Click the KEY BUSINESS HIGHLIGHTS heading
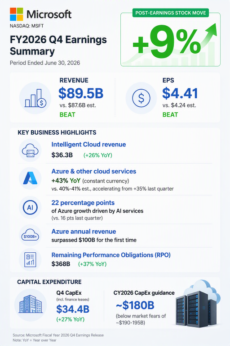Viewport: 230px width, 346px height. 57,132
